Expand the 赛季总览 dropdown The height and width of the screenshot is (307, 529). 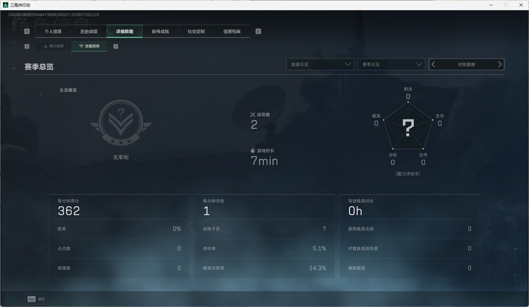click(x=391, y=64)
